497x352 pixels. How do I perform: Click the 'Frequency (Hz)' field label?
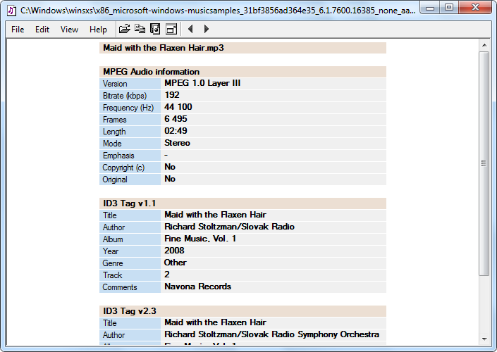pos(128,108)
